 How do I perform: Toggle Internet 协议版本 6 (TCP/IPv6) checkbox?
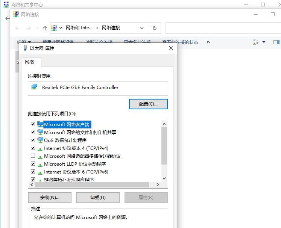point(33,172)
